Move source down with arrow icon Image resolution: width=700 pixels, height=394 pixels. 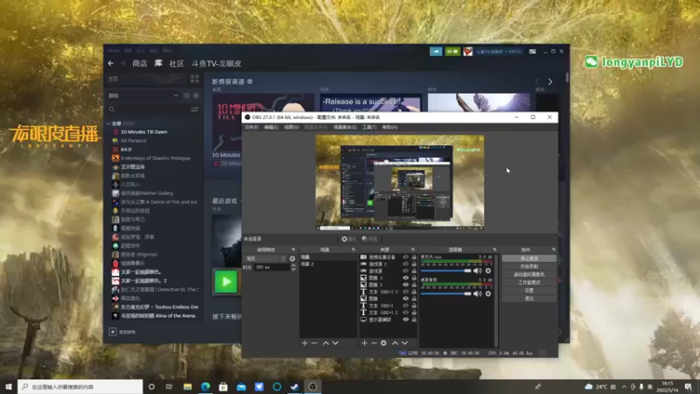click(404, 343)
